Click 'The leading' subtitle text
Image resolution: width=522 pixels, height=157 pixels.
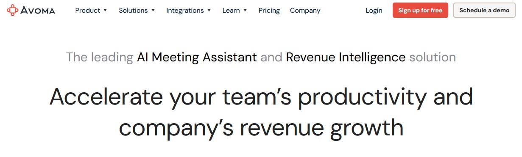[x=100, y=57]
